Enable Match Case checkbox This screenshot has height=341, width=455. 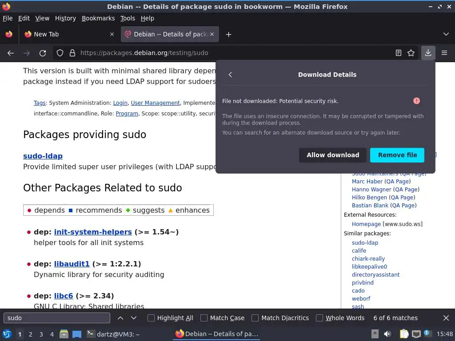[204, 318]
